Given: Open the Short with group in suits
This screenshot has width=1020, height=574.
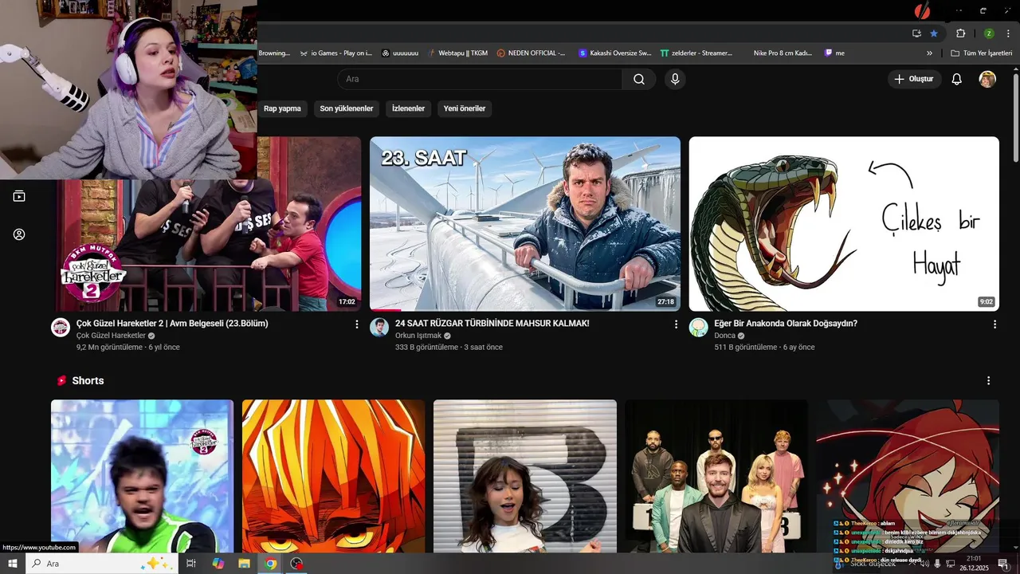Looking at the screenshot, I should [x=716, y=477].
